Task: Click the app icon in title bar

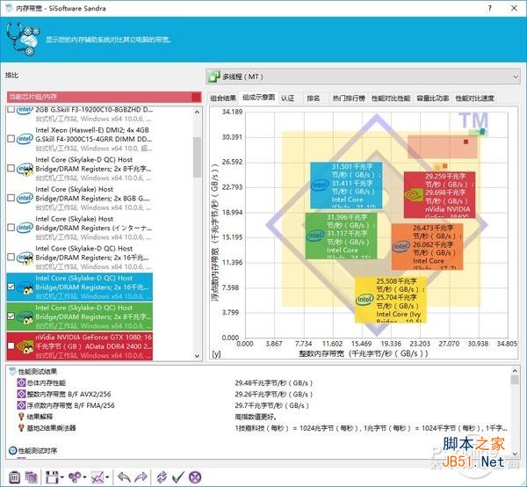Action: 9,8
